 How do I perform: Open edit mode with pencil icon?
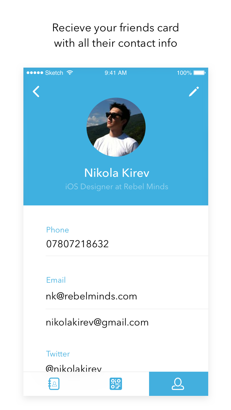tap(194, 92)
